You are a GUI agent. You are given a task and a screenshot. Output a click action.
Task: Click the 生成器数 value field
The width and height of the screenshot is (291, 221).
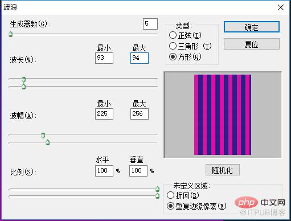(150, 24)
